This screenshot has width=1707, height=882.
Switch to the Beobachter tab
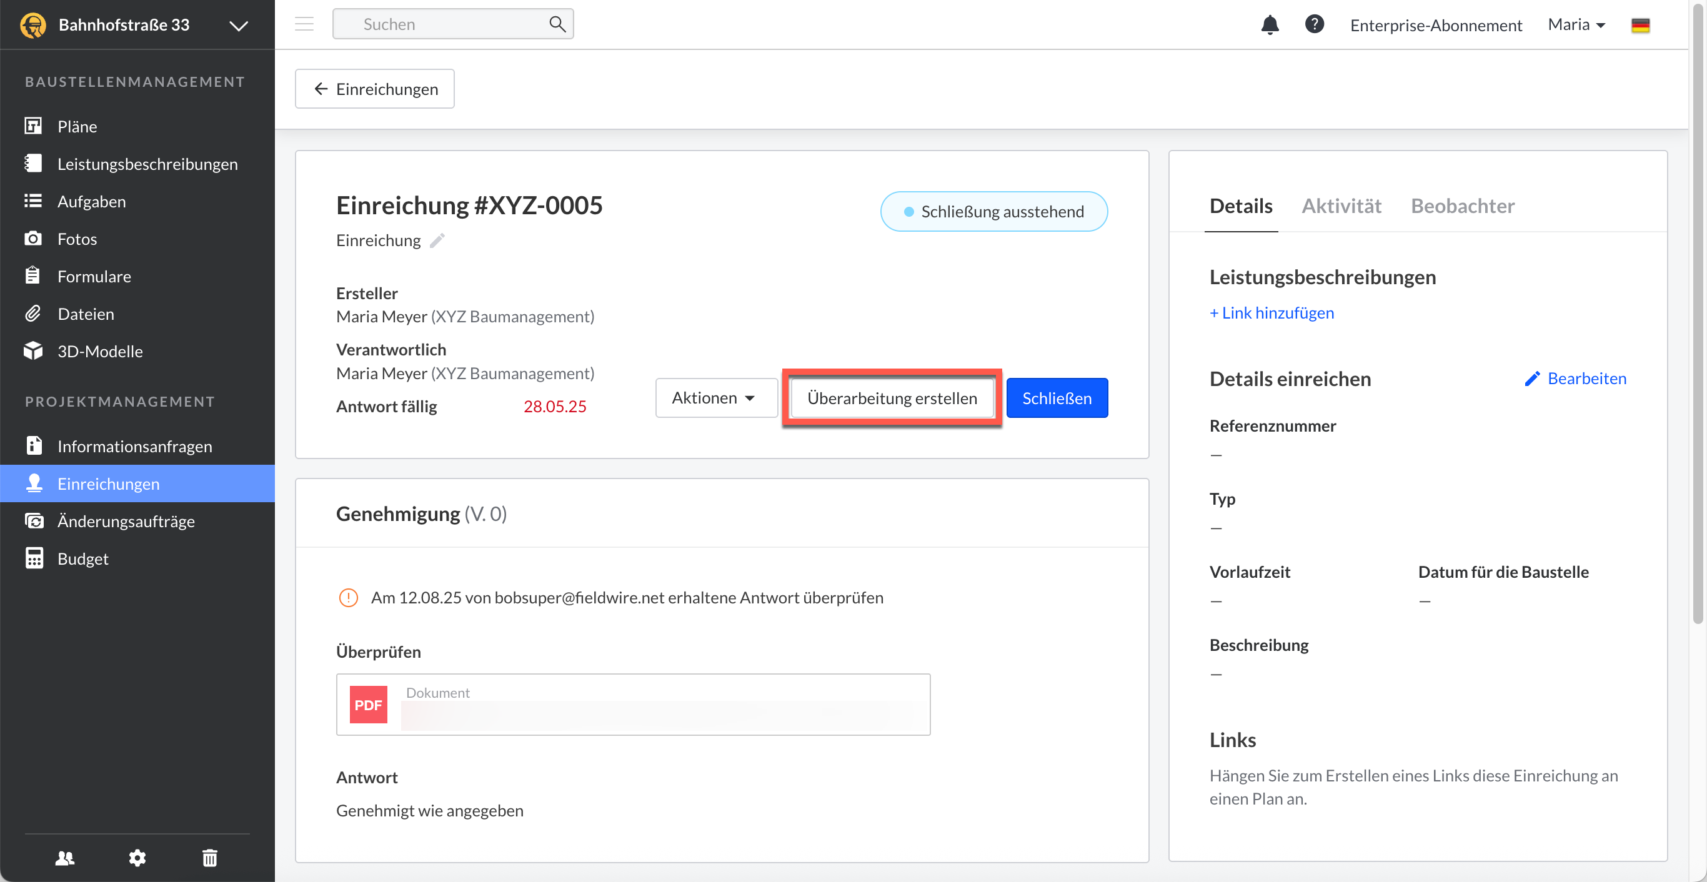(x=1463, y=206)
